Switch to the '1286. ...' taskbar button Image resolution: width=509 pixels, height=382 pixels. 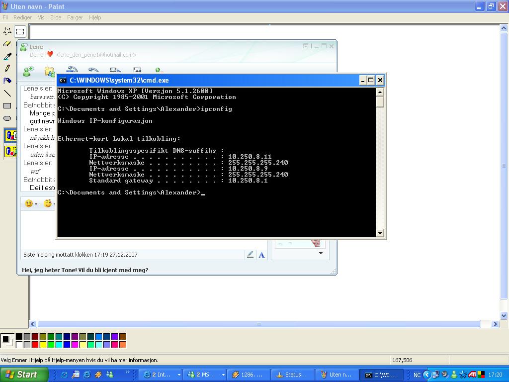[x=250, y=375]
